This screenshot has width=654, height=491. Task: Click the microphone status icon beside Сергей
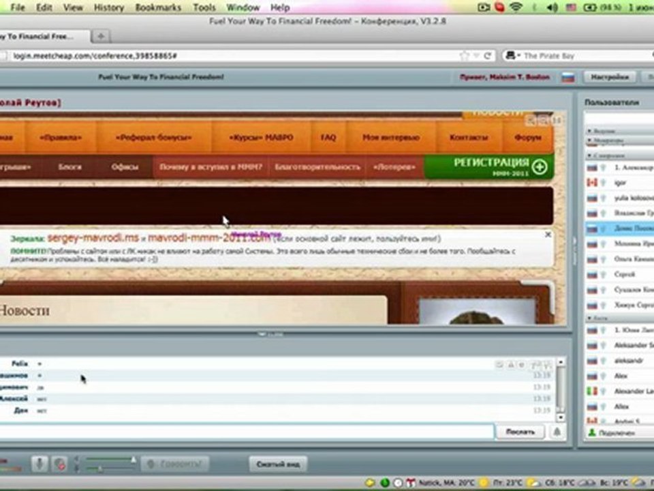coord(603,275)
